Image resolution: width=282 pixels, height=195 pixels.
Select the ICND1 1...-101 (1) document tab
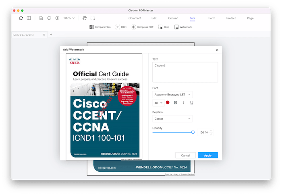pos(29,35)
